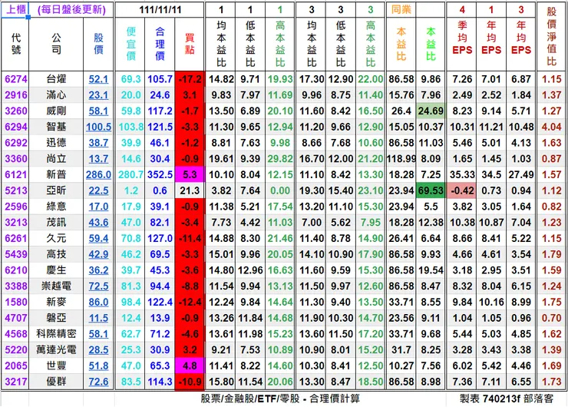Select the date cell 111/11/11

pos(160,9)
